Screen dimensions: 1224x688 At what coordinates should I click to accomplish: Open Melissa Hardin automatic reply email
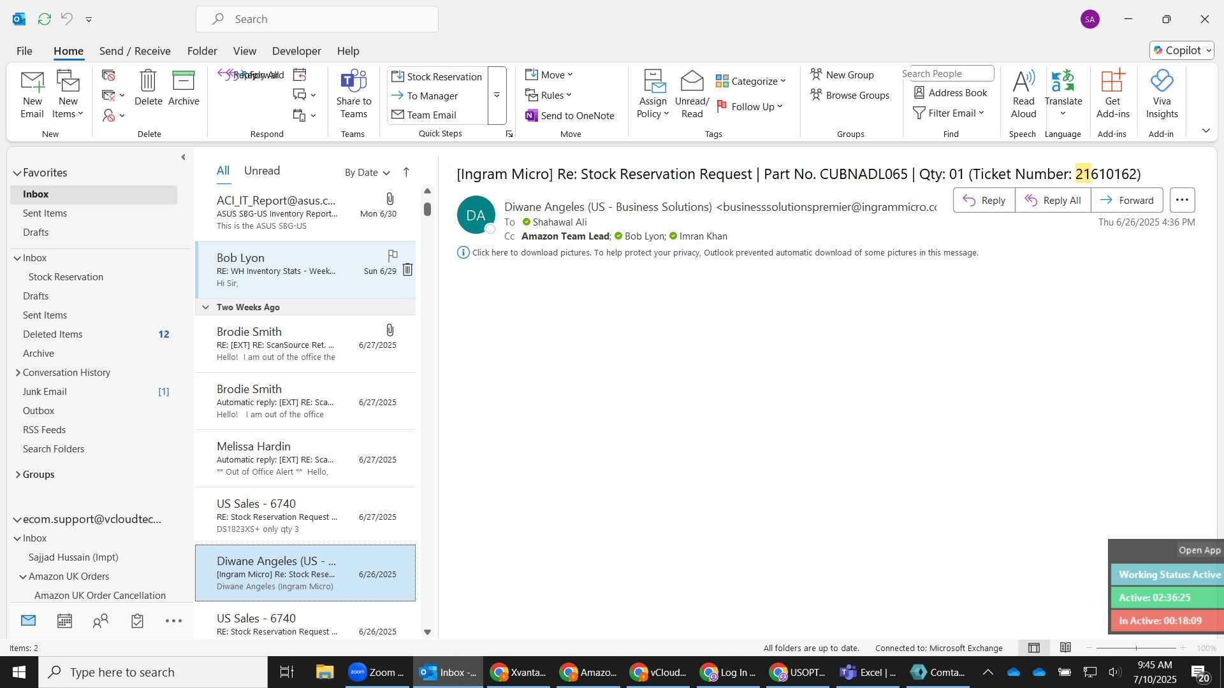(x=305, y=459)
